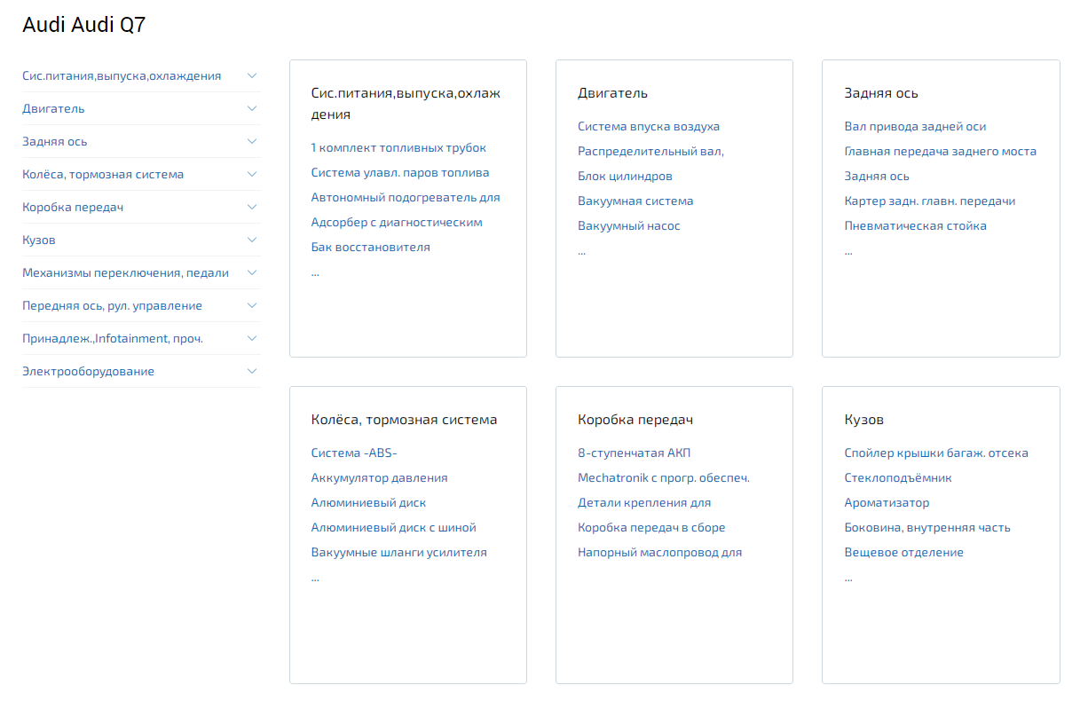Open 8-ступенчатая АКП link
The image size is (1080, 701).
tap(634, 453)
